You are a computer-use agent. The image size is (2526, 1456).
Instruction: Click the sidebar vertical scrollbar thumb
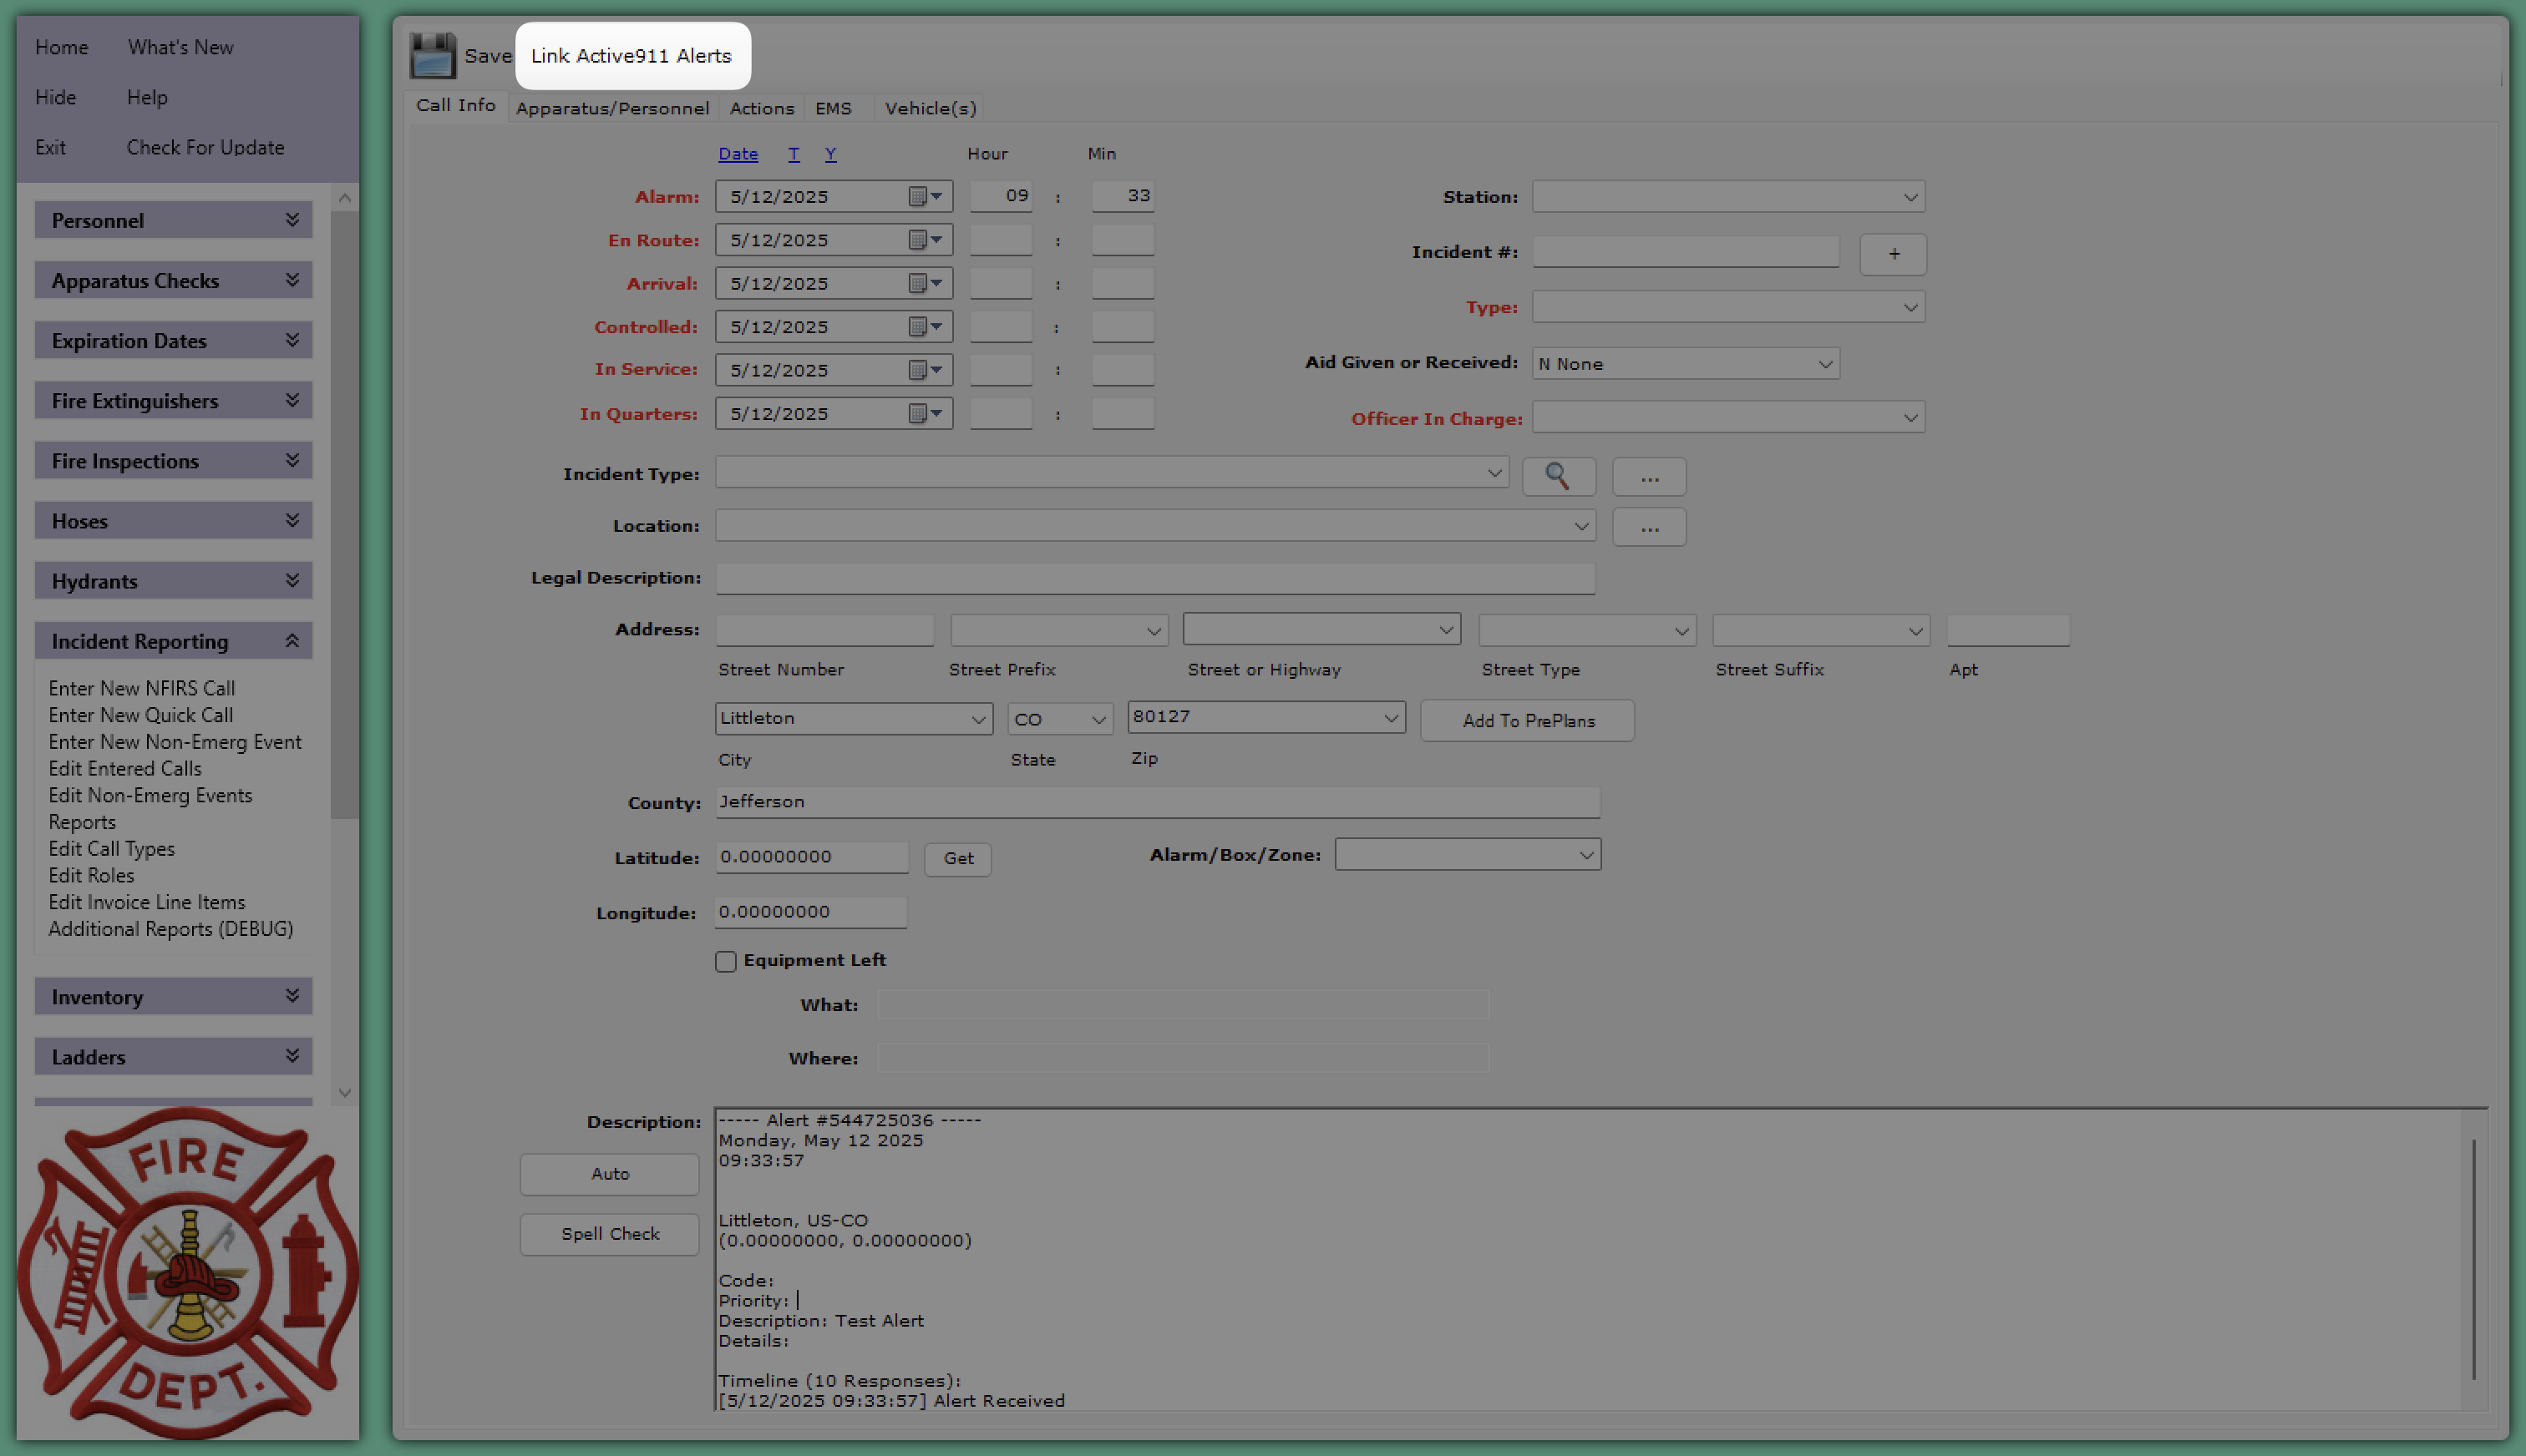(344, 514)
